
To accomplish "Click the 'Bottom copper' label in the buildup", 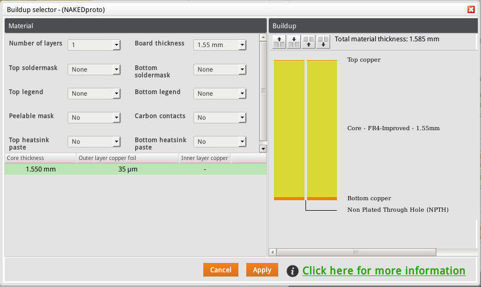I will coord(369,198).
